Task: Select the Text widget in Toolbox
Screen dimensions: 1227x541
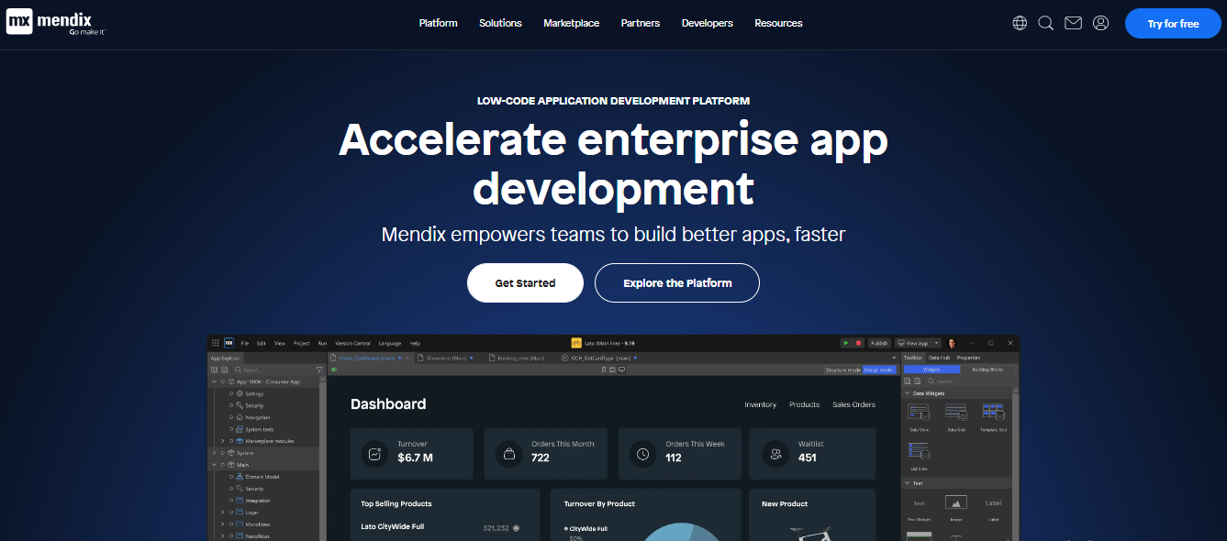Action: click(x=919, y=503)
